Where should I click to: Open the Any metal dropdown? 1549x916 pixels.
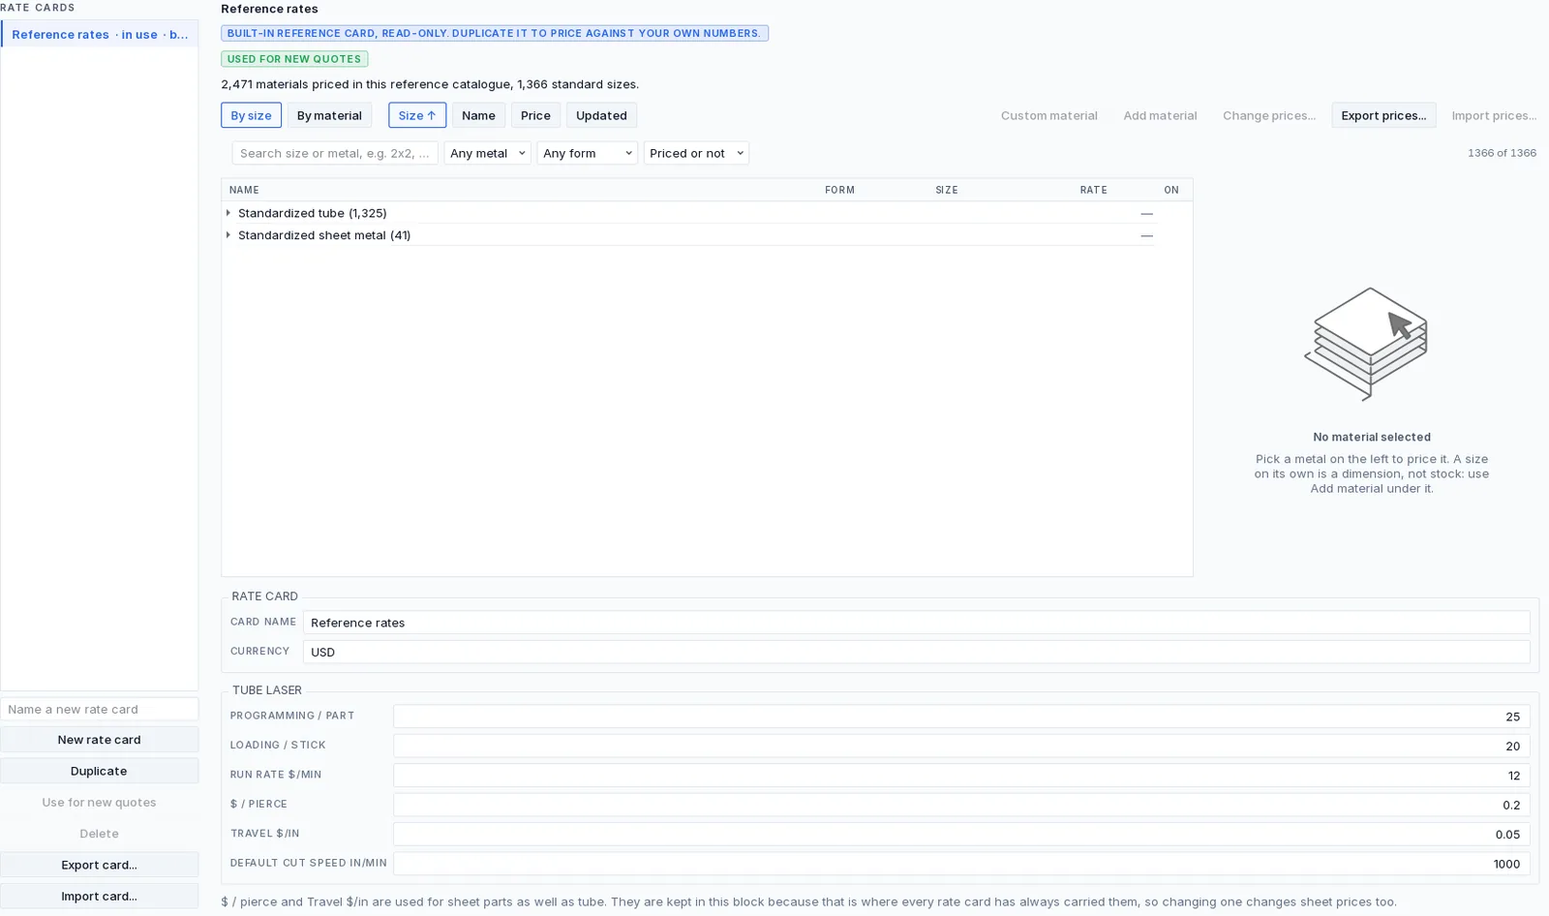[487, 153]
